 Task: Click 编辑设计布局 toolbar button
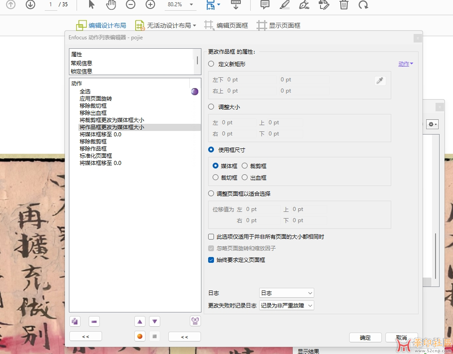(101, 25)
